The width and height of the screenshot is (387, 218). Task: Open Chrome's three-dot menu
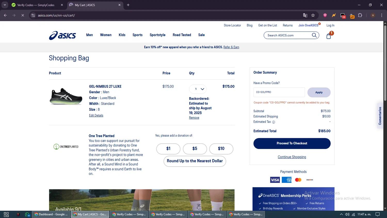coord(382,15)
